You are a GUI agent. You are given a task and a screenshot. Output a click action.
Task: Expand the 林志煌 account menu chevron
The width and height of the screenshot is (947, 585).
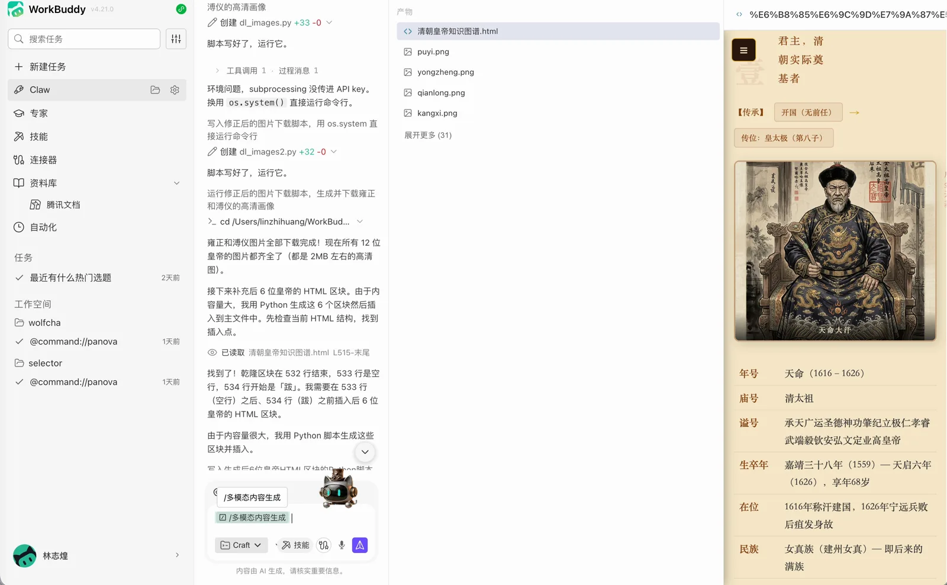(x=177, y=555)
